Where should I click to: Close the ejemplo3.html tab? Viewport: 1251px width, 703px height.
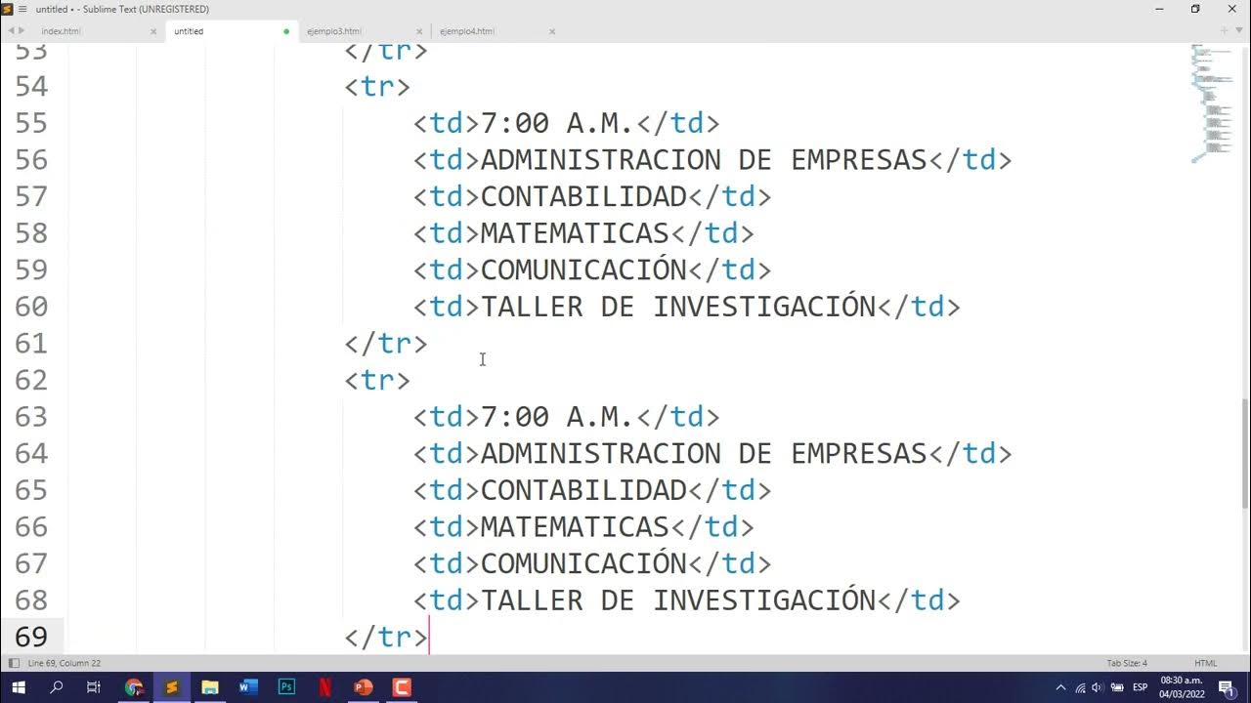[419, 31]
